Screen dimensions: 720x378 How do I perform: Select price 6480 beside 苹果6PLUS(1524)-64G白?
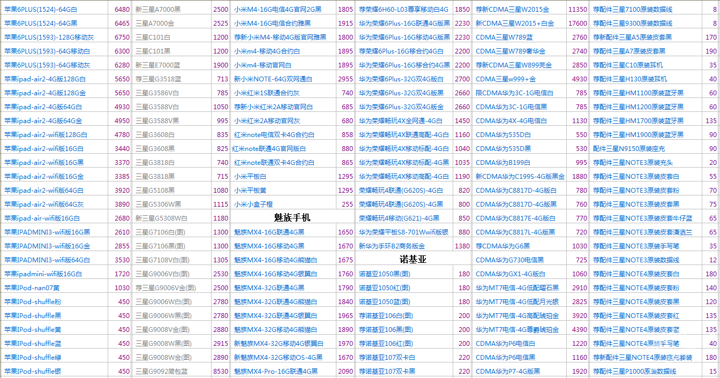tap(122, 9)
